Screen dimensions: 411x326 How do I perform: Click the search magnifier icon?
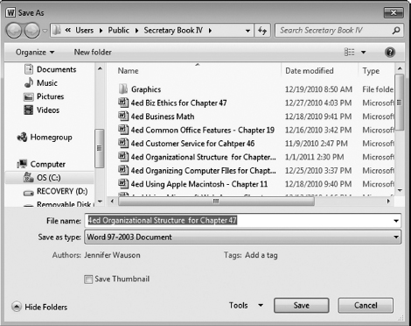(396, 31)
